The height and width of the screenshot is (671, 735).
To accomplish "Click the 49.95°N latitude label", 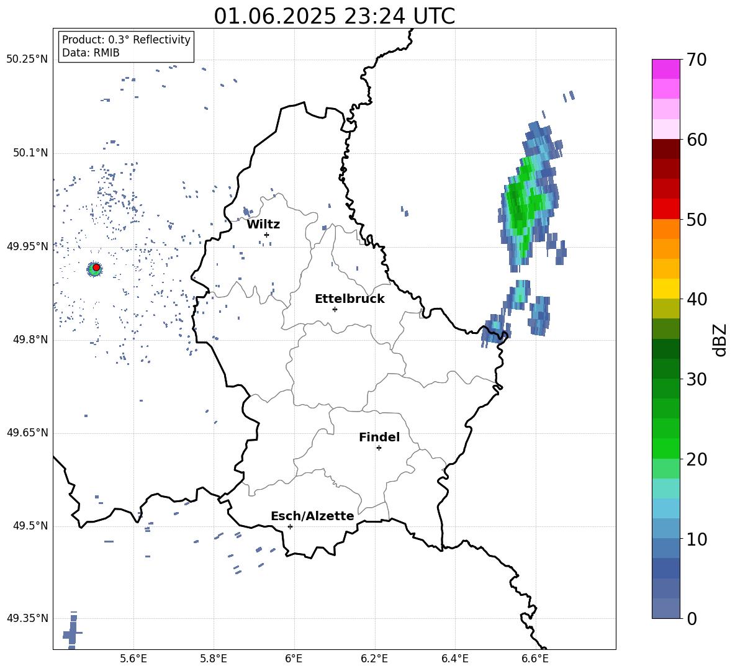I will coord(27,246).
